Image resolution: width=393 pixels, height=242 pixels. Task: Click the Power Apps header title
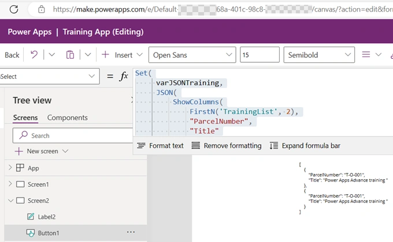(x=29, y=32)
